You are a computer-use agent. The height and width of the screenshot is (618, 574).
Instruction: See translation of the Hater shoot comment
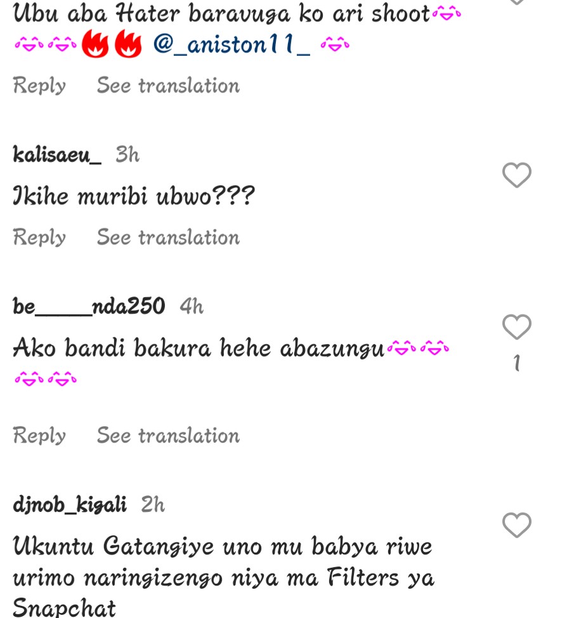click(168, 85)
